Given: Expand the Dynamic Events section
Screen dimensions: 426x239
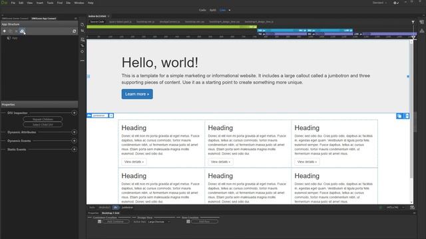Looking at the screenshot, I should (74, 141).
